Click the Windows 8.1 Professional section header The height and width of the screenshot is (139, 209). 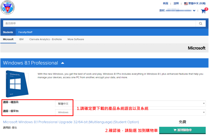(104, 63)
